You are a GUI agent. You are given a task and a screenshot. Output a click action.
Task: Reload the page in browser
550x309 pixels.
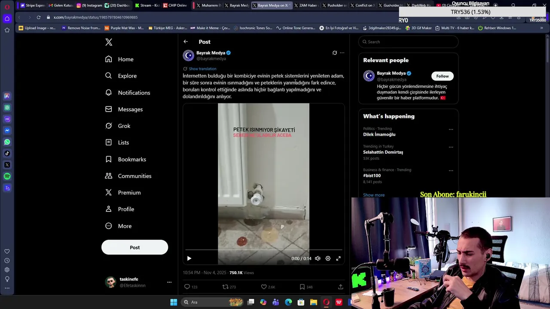(38, 17)
